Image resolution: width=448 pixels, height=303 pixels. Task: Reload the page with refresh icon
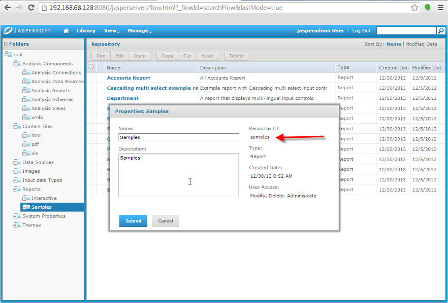pos(31,8)
